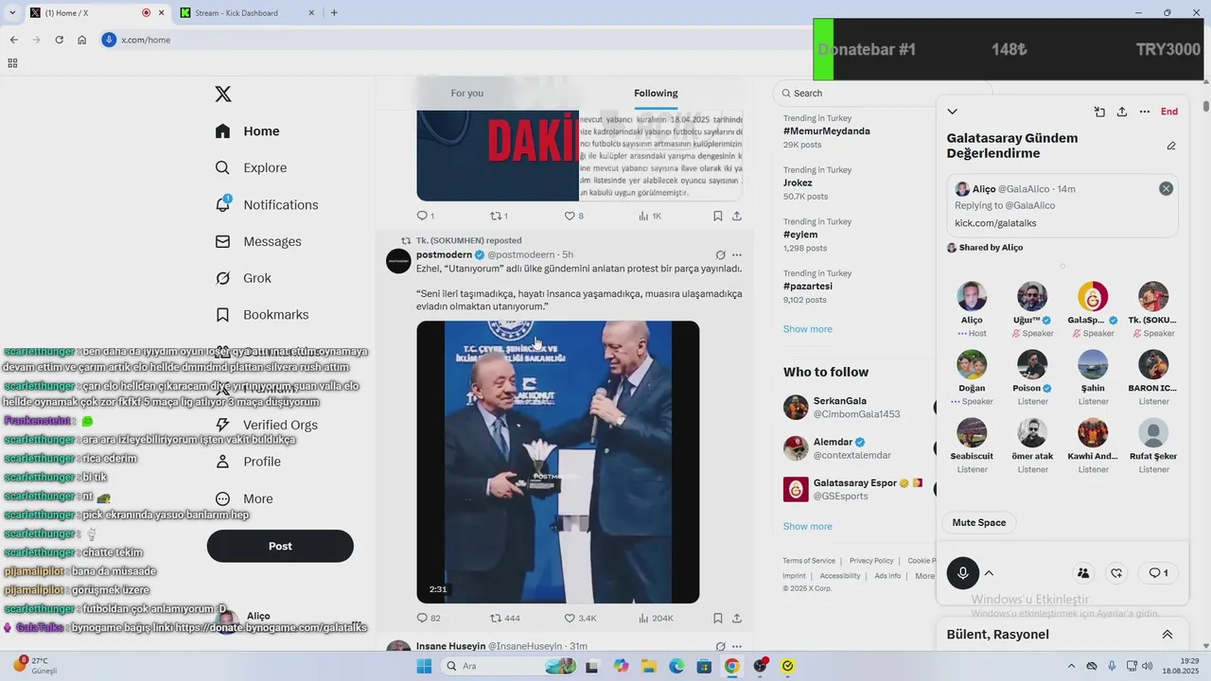Open Chrome tab search dropdown

click(12, 13)
